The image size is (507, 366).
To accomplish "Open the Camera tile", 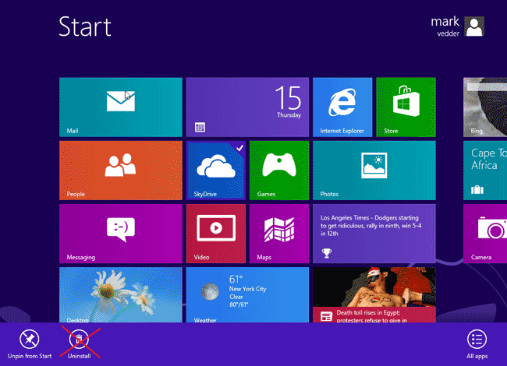I will point(484,233).
